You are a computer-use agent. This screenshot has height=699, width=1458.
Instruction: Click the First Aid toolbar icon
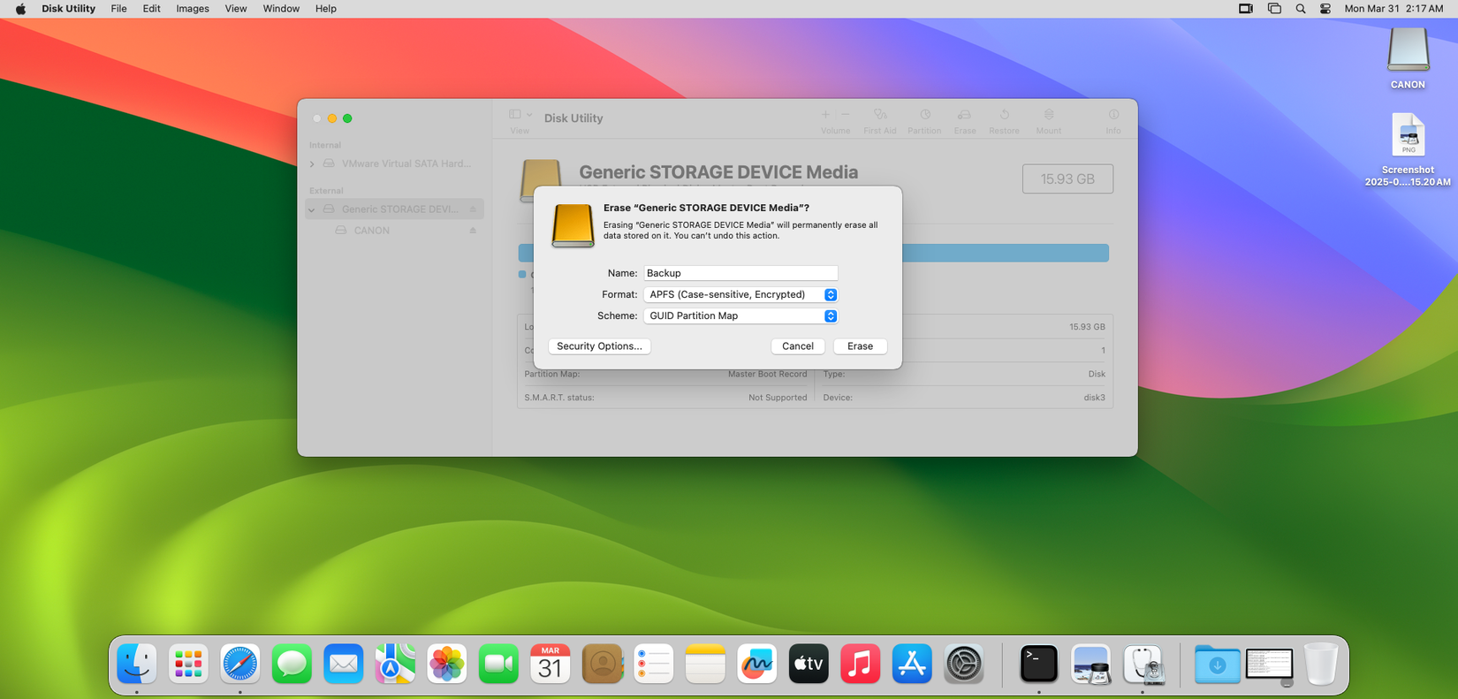[x=879, y=116]
